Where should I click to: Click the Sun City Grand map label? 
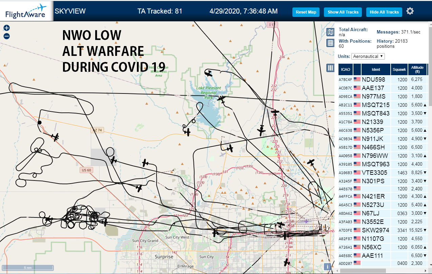click(x=145, y=241)
